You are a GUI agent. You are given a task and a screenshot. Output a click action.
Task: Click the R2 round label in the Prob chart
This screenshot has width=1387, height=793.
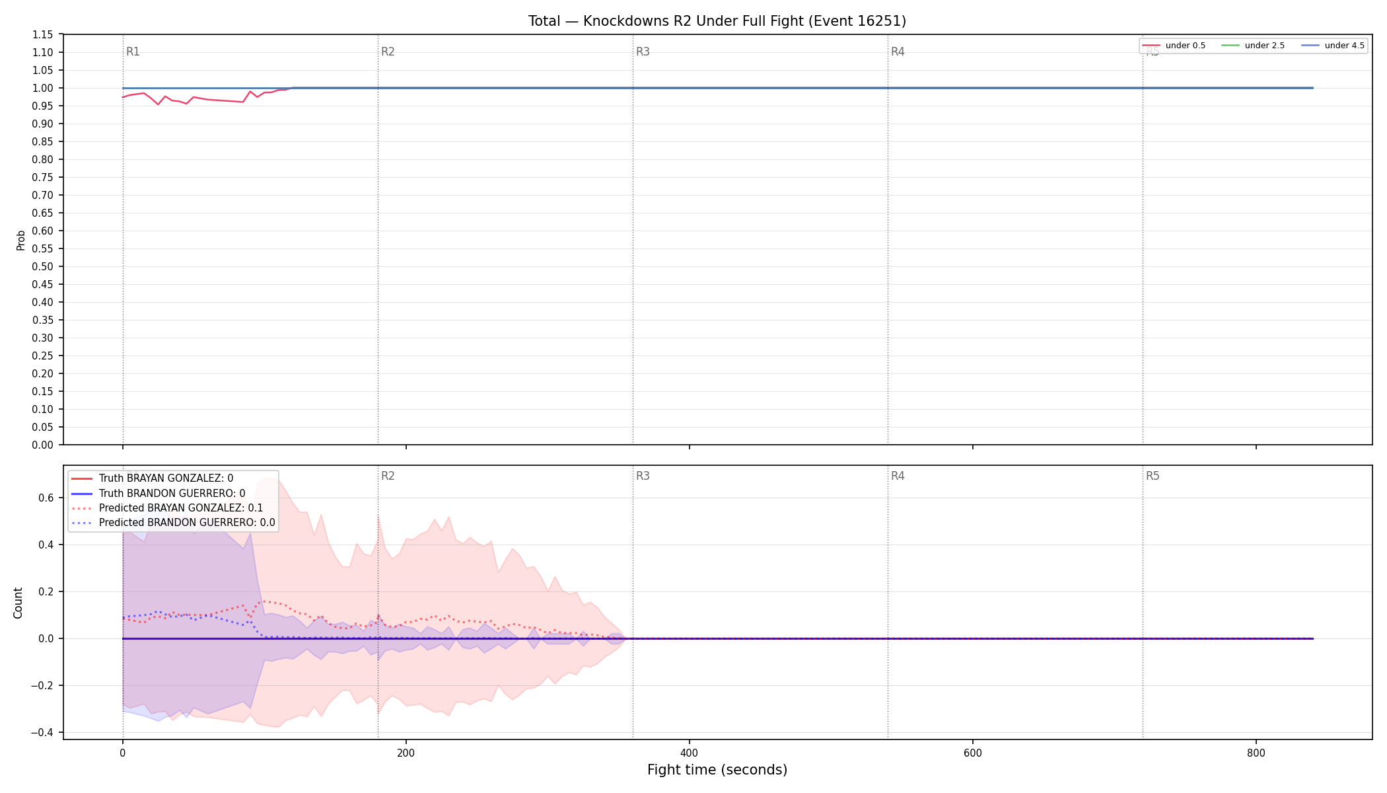tap(388, 52)
